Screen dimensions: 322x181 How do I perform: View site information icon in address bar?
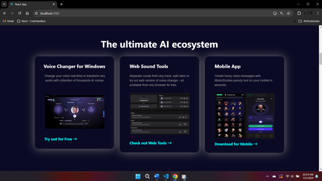(36, 13)
